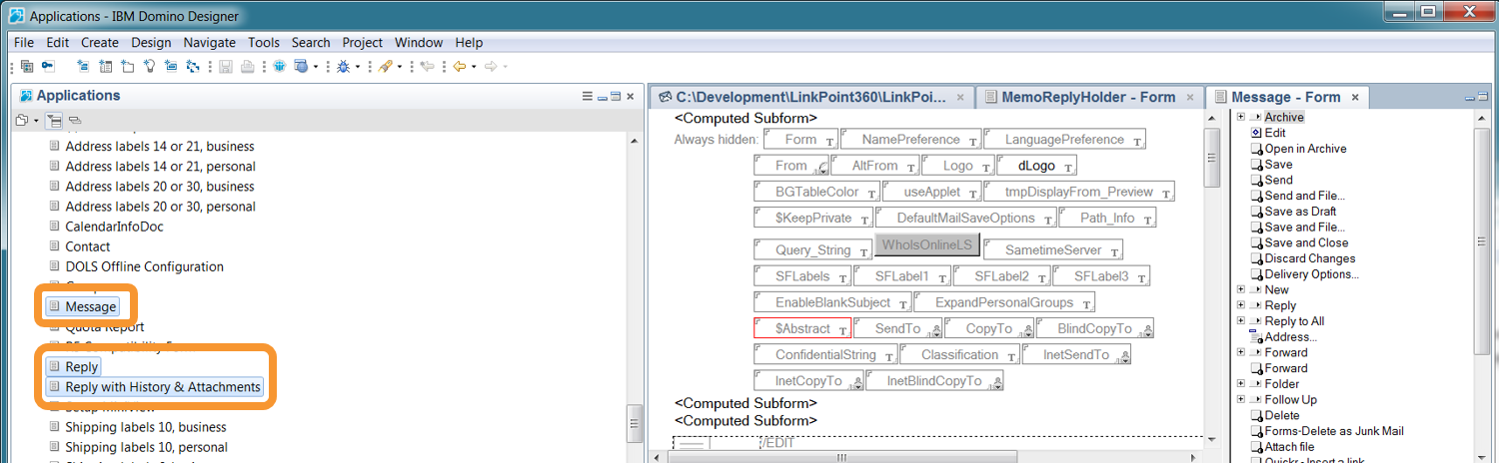Click the folder-stack icon in Applications panel toolbar
This screenshot has width=1499, height=463.
(x=23, y=120)
